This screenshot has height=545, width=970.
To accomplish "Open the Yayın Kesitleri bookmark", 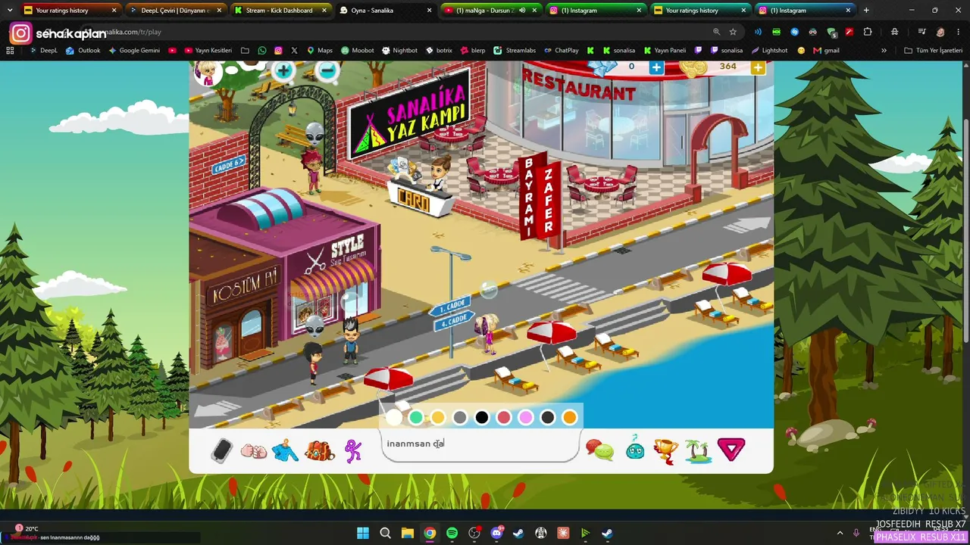I will pos(208,51).
